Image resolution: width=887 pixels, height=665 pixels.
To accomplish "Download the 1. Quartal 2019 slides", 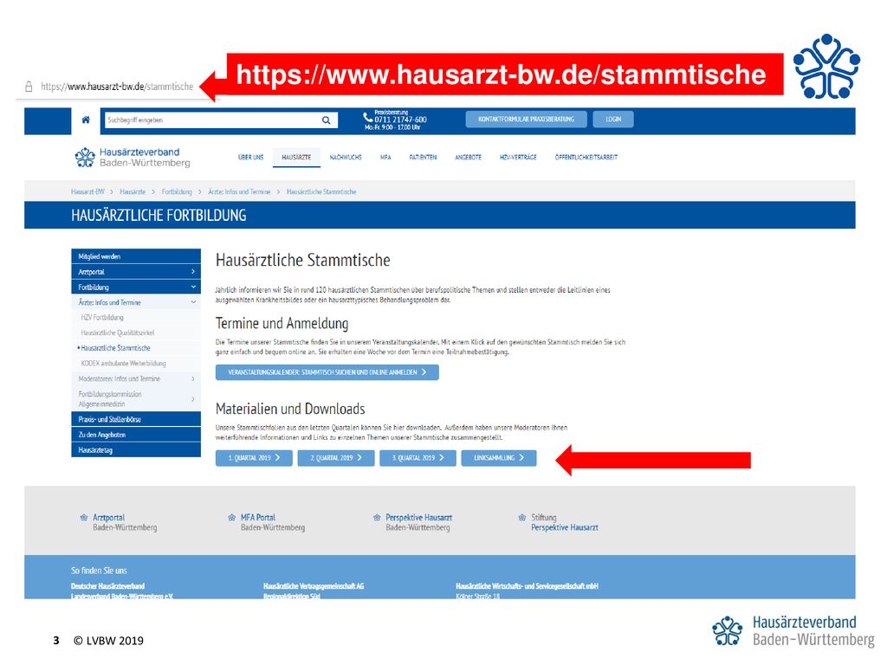I will pos(254,458).
